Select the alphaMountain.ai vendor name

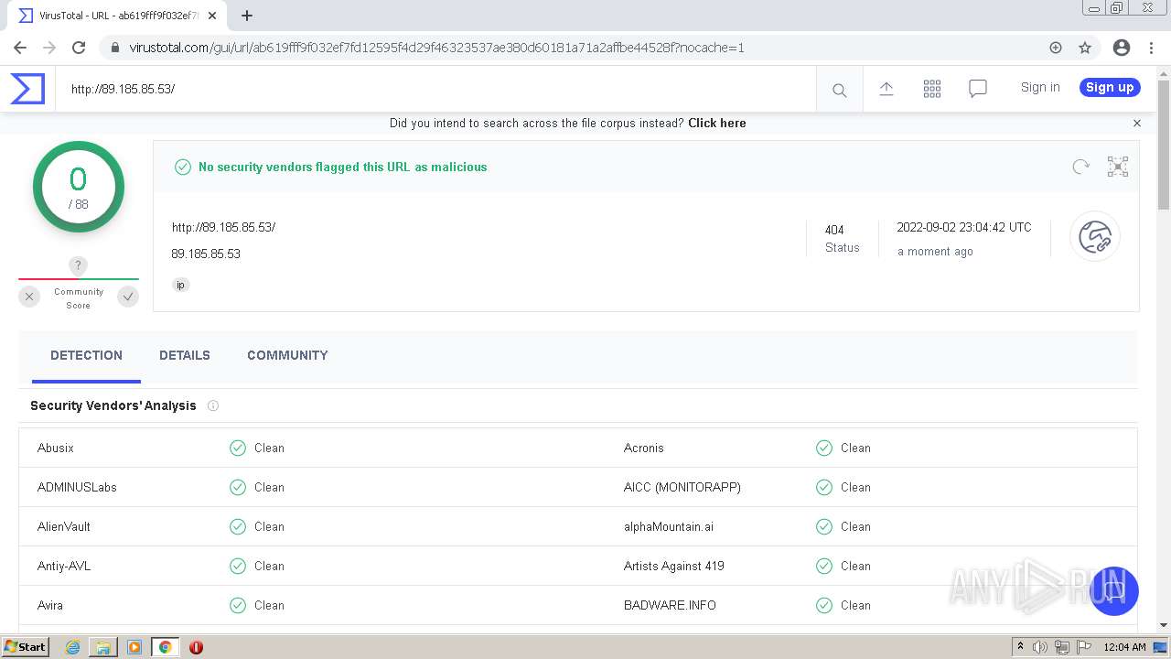(669, 526)
